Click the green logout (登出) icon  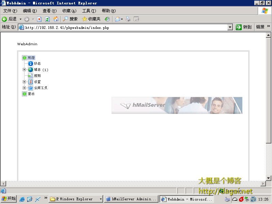[24, 94]
